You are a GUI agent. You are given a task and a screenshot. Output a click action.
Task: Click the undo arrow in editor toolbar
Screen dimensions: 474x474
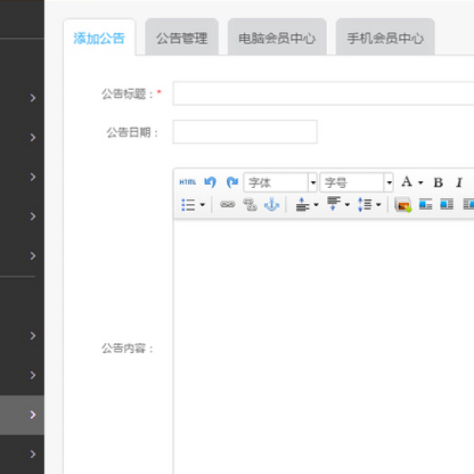210,182
